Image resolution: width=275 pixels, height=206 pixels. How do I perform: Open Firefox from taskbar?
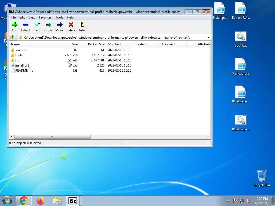(41, 201)
